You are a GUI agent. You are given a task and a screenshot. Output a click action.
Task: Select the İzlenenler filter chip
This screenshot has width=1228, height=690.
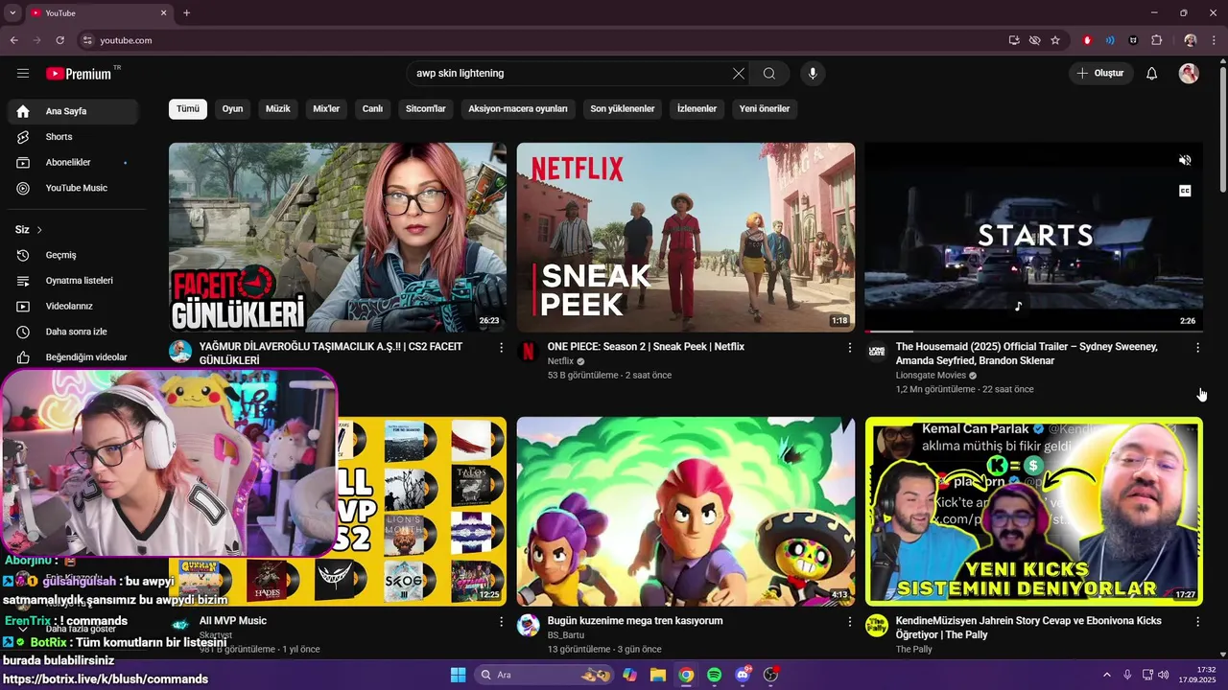point(697,108)
